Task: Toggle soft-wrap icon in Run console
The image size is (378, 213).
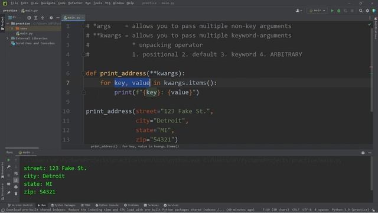Action: pyautogui.click(x=16, y=173)
